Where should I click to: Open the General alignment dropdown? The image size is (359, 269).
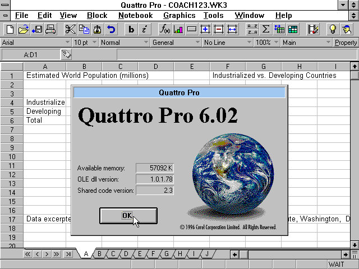point(176,43)
